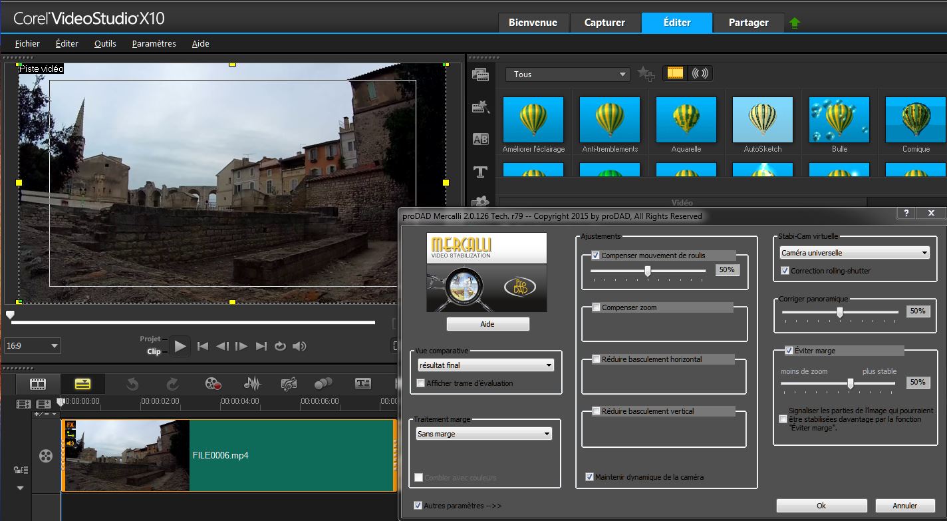The width and height of the screenshot is (947, 521).
Task: Open the Transitions library icon
Action: (480, 139)
